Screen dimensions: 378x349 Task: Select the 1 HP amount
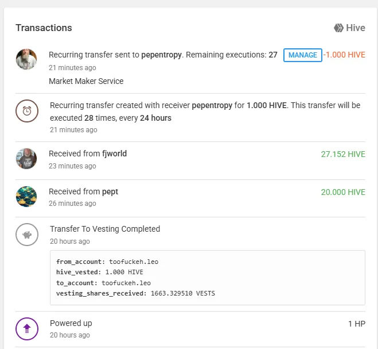pos(357,324)
